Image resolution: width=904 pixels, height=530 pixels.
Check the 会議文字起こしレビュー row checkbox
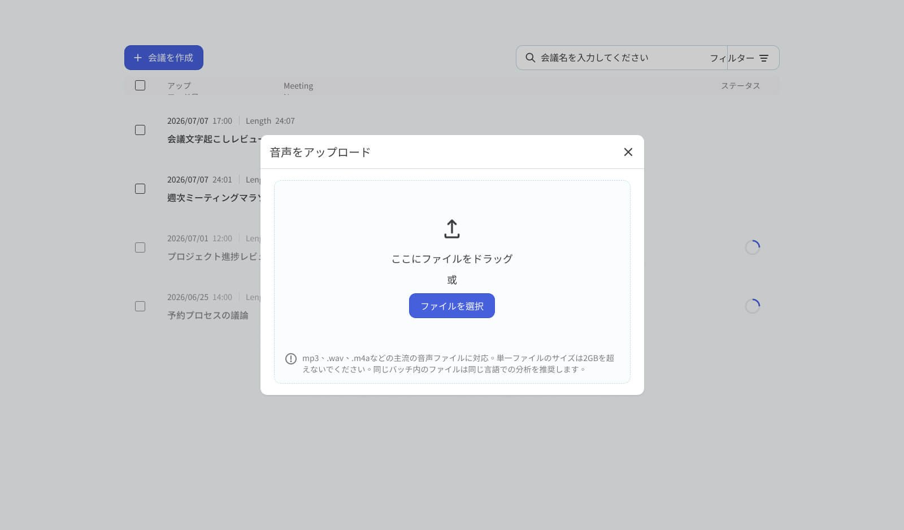(x=140, y=130)
